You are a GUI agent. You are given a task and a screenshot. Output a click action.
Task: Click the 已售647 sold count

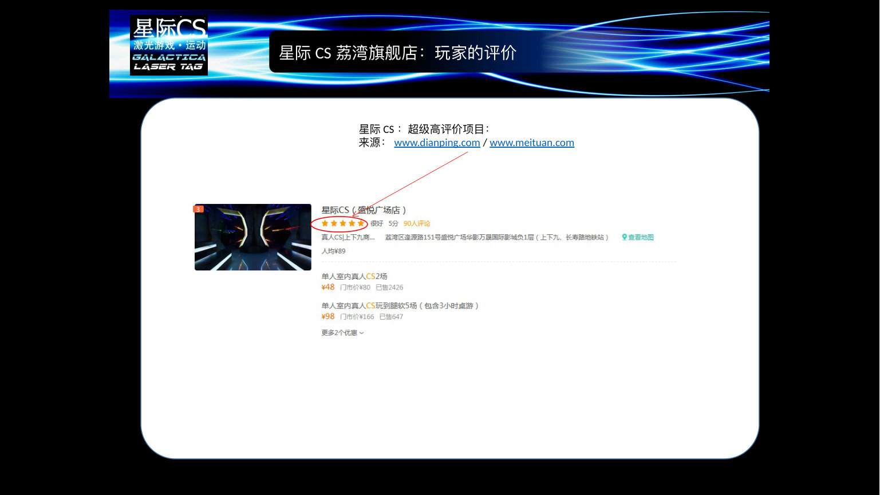click(x=391, y=317)
